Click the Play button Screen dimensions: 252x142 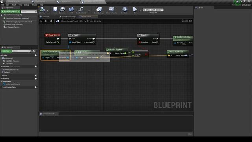coord(135,10)
